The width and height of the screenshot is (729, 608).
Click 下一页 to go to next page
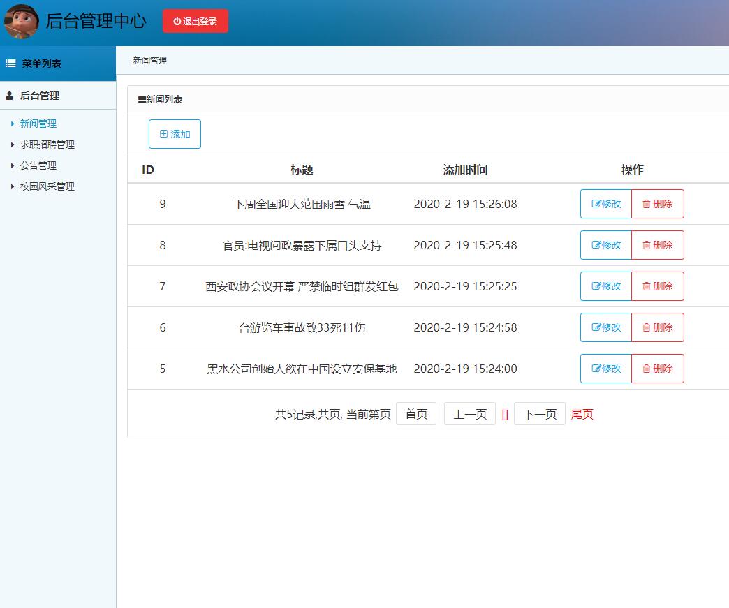[x=539, y=413]
